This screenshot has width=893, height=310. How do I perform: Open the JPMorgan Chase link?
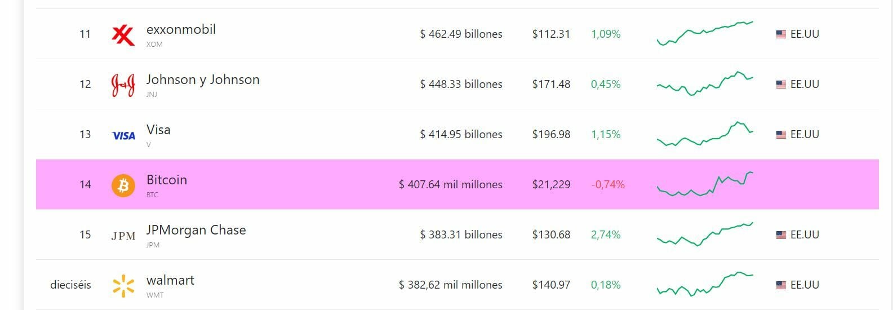(196, 230)
